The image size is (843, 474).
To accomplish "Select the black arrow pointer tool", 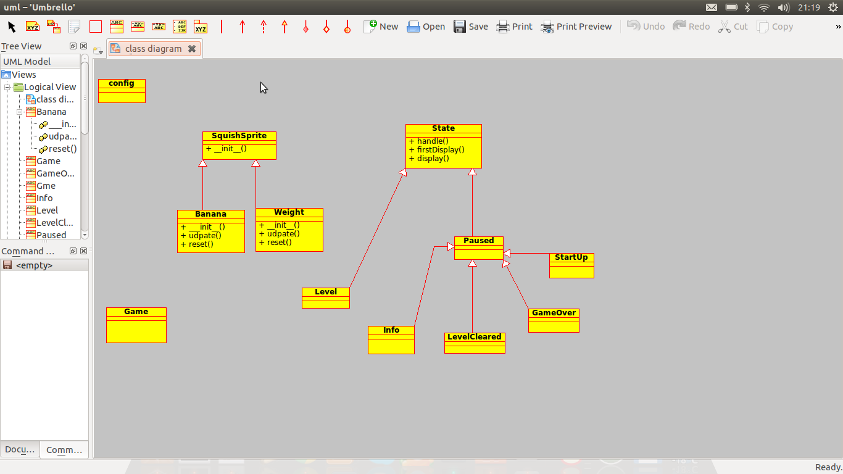I will pos(12,27).
